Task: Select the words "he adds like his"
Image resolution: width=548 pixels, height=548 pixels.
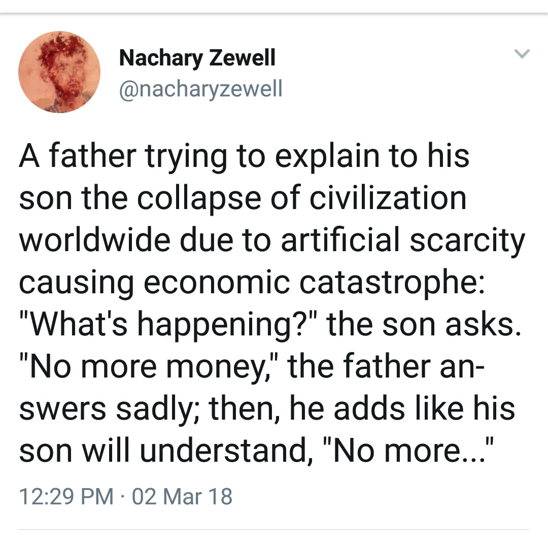Action: [402, 409]
